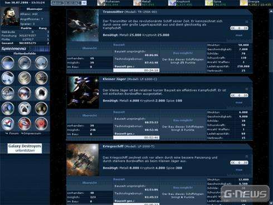273x205 pixels.
Task: Click Kleiner Jäger total build time bar
Action: coord(136,138)
